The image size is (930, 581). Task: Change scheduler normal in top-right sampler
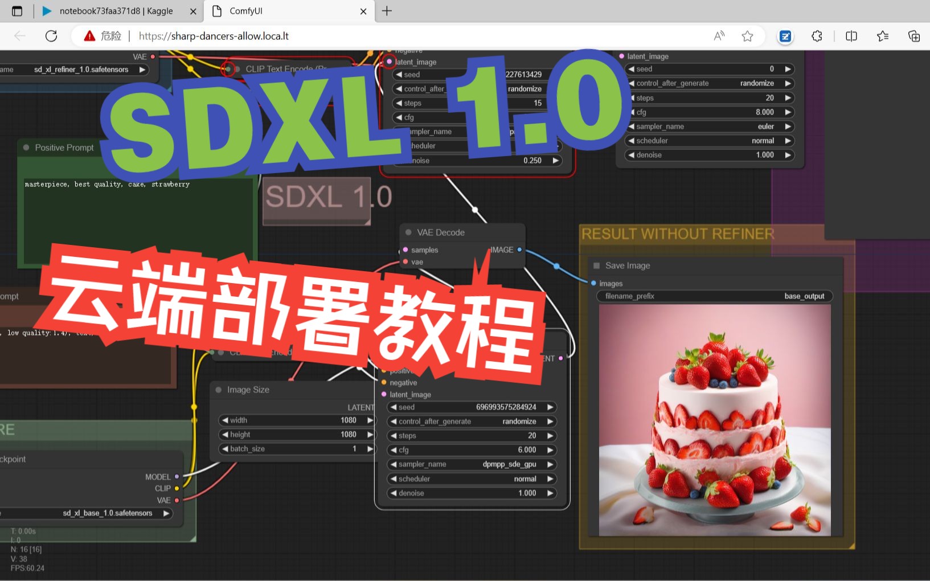pos(788,141)
